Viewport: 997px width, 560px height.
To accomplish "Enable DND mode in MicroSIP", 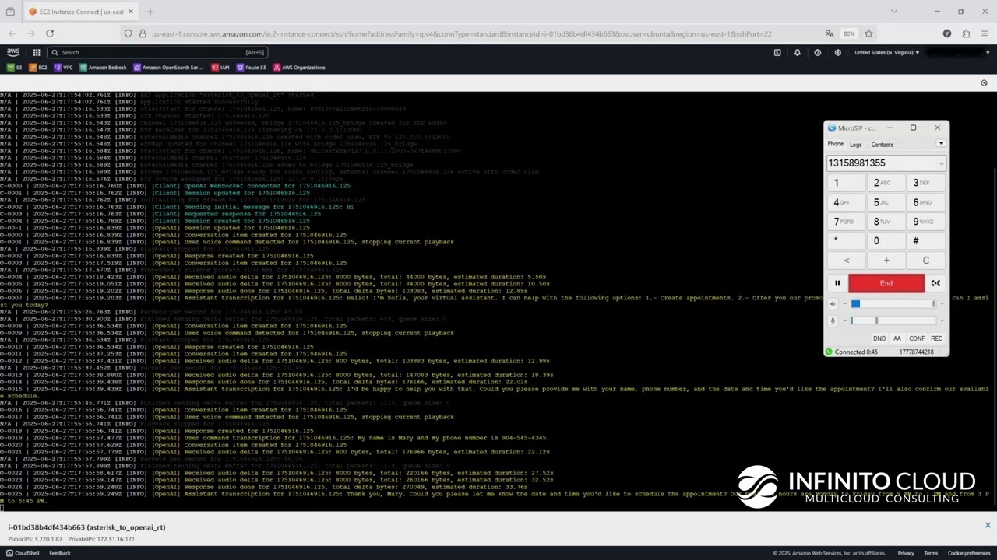I will [x=879, y=338].
